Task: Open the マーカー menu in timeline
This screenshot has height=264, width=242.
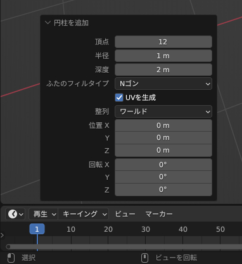Action: [x=159, y=214]
